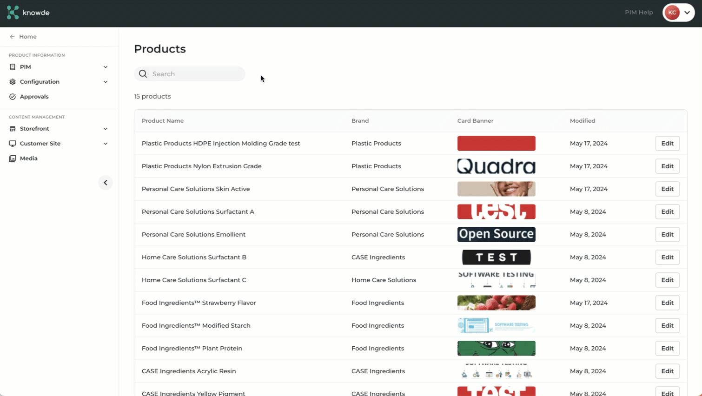Click the search magnifier icon
702x396 pixels.
(143, 74)
